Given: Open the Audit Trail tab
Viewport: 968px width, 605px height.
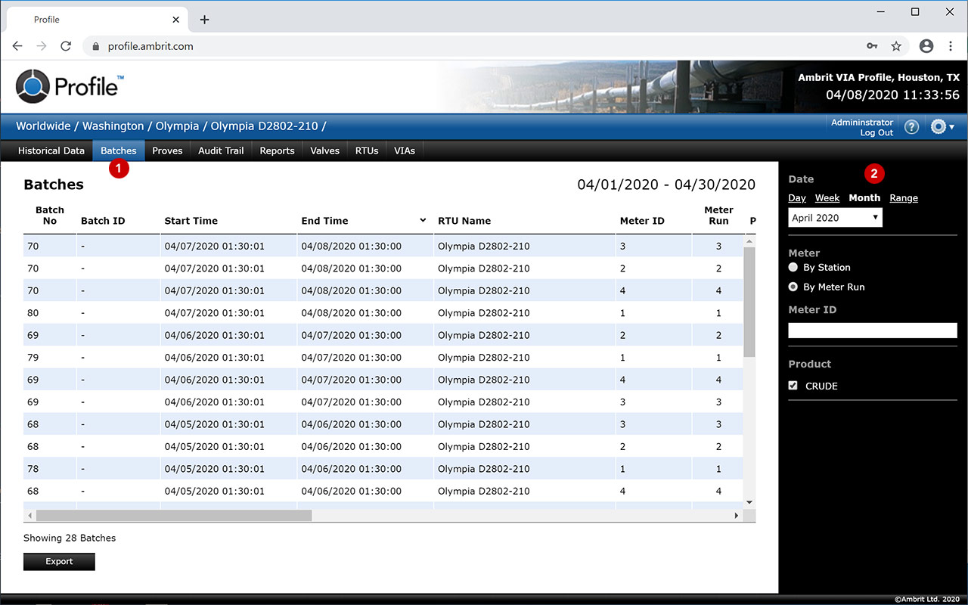Looking at the screenshot, I should (x=221, y=150).
